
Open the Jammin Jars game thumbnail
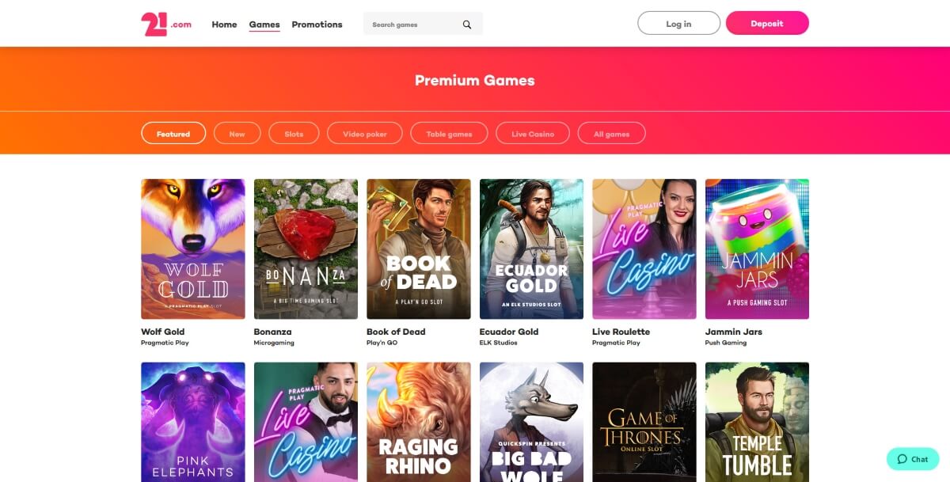(757, 249)
